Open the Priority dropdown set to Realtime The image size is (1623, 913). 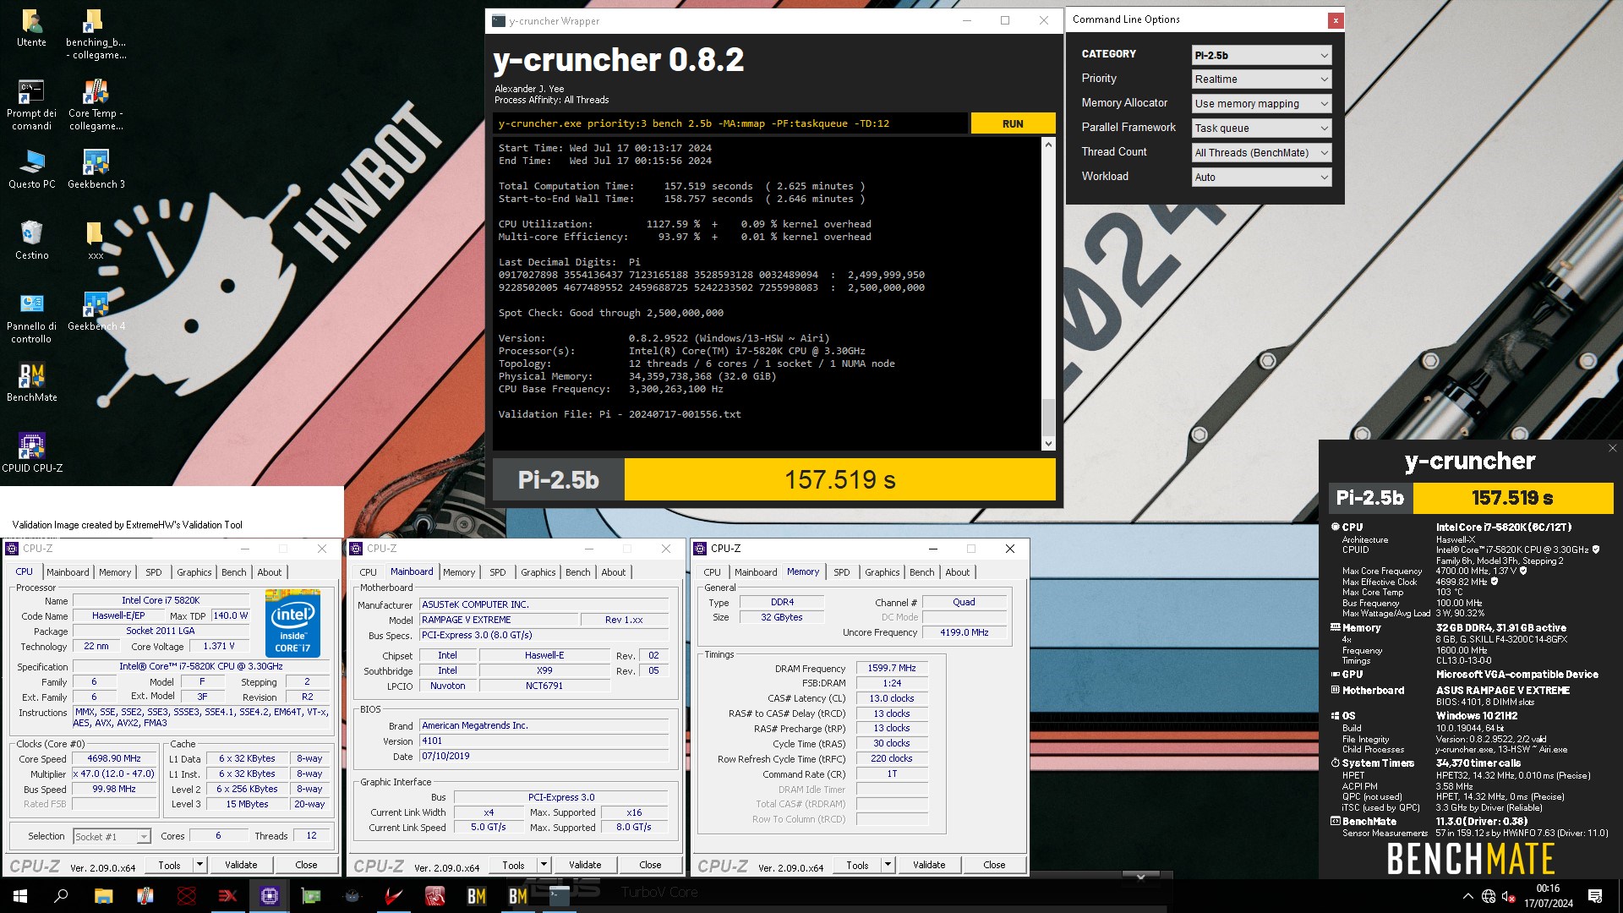(x=1261, y=79)
